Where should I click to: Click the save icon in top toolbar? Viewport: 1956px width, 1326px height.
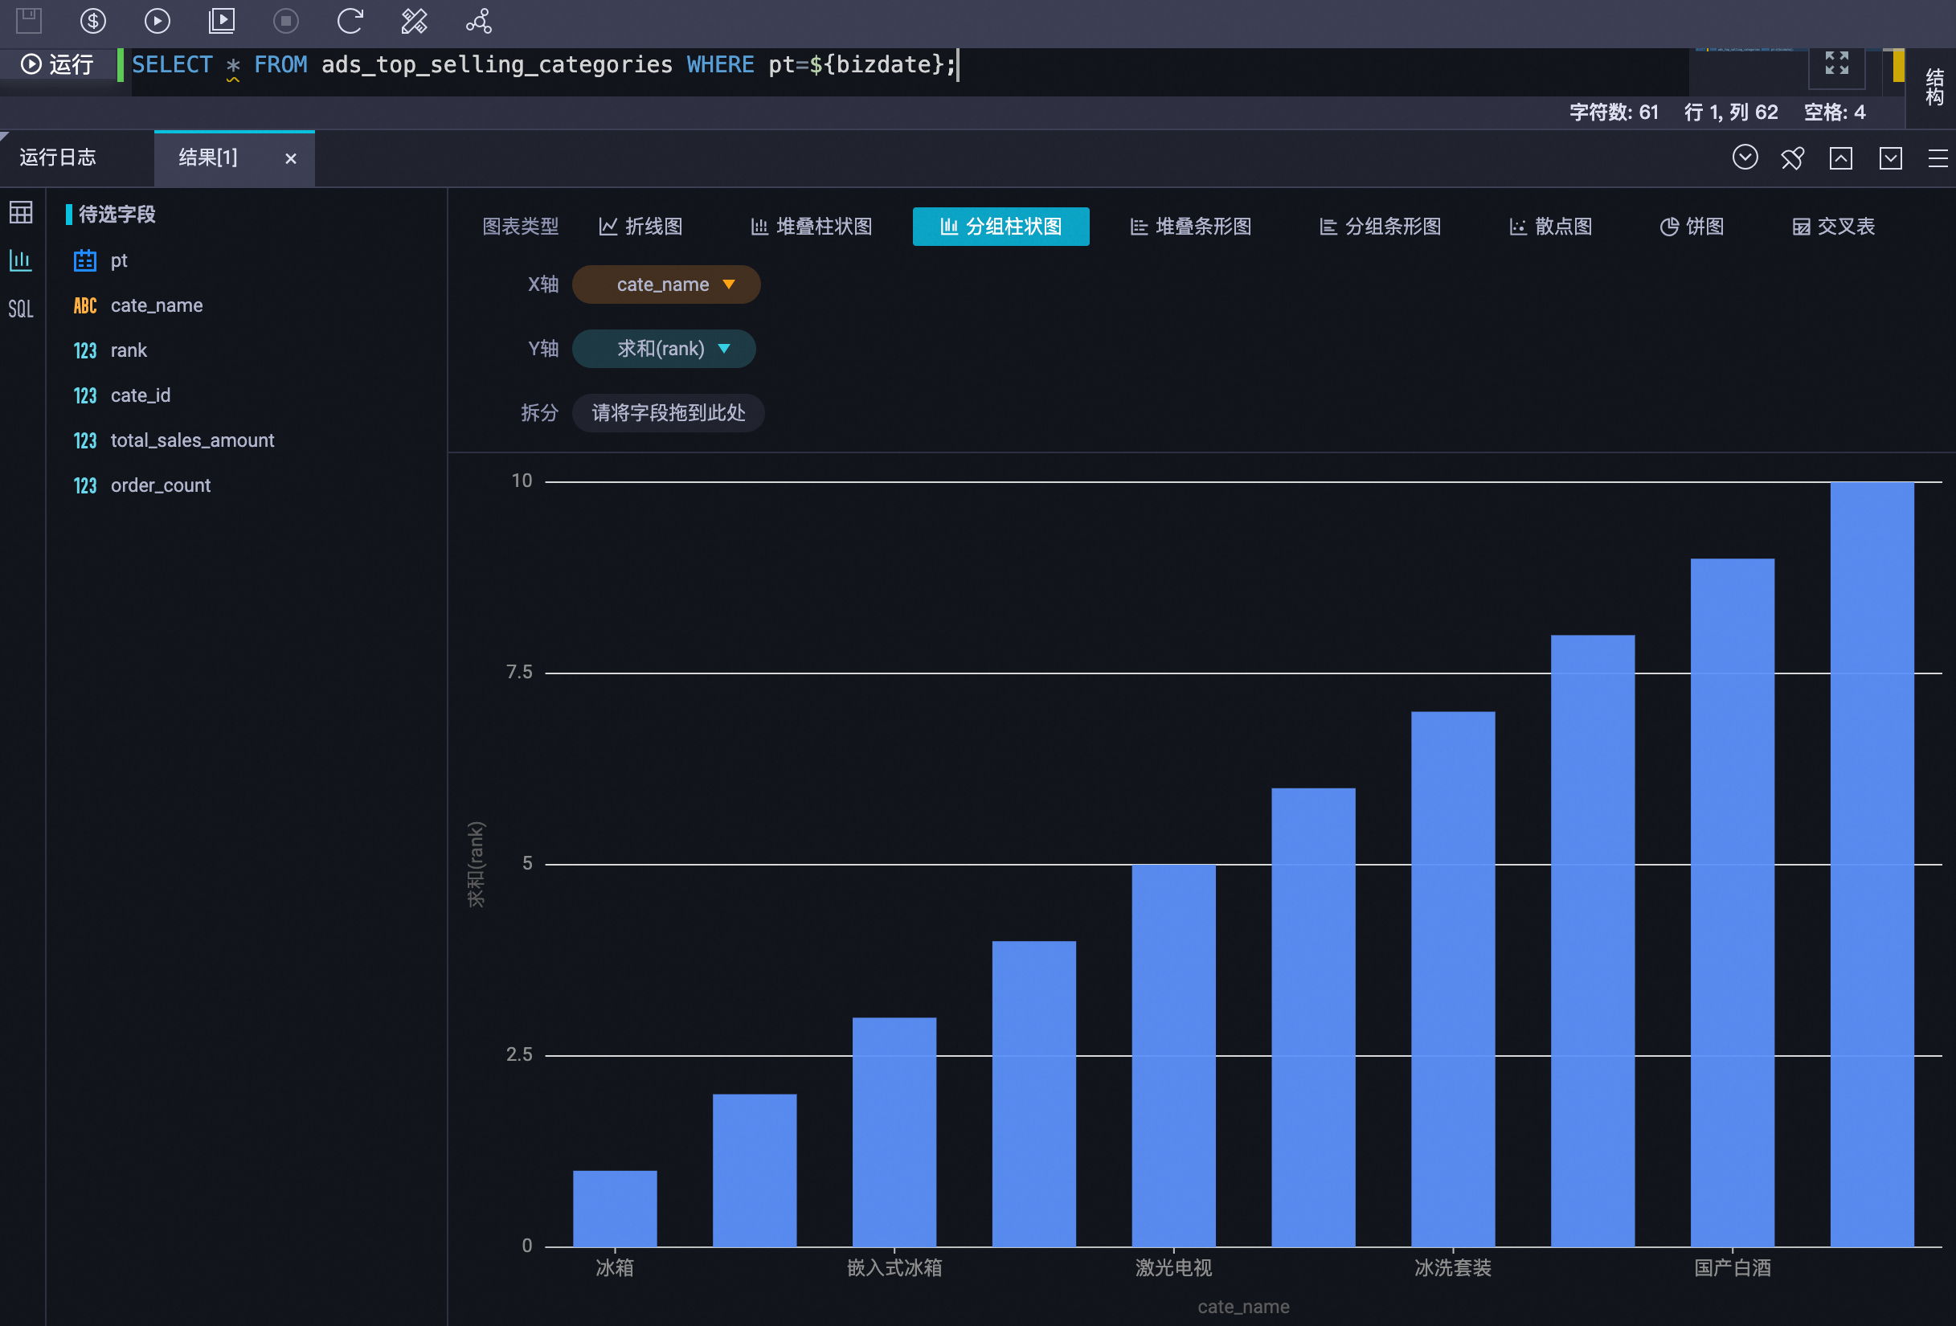(29, 20)
